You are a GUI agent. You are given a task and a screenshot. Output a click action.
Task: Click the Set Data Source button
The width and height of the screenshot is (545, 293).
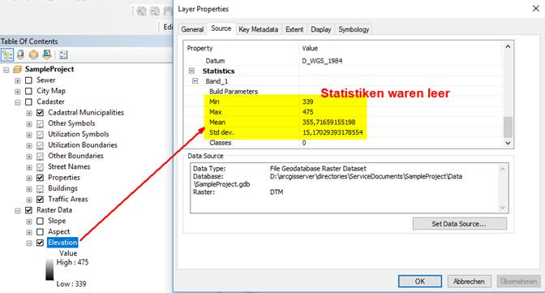(460, 224)
